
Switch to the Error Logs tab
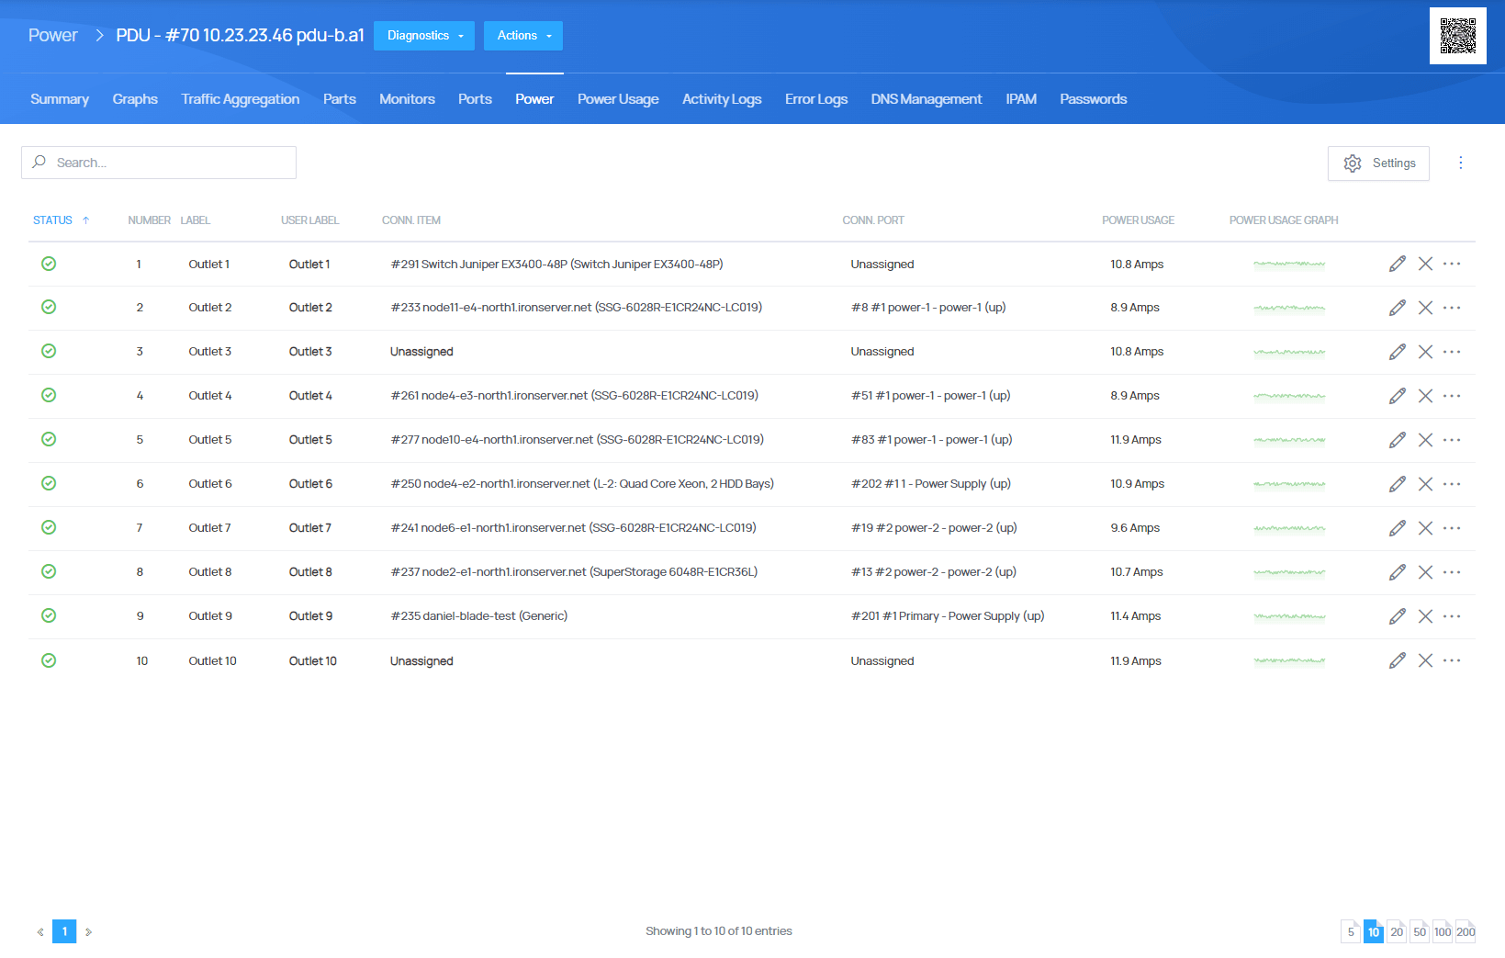tap(816, 99)
